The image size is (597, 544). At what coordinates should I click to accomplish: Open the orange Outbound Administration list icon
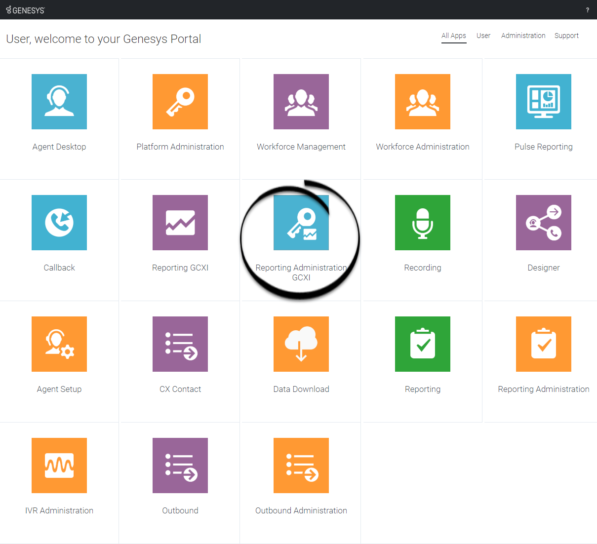(301, 466)
